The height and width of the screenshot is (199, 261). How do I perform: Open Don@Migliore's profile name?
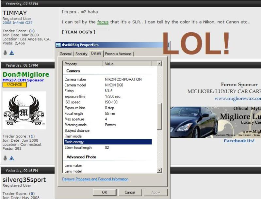[x=26, y=74]
